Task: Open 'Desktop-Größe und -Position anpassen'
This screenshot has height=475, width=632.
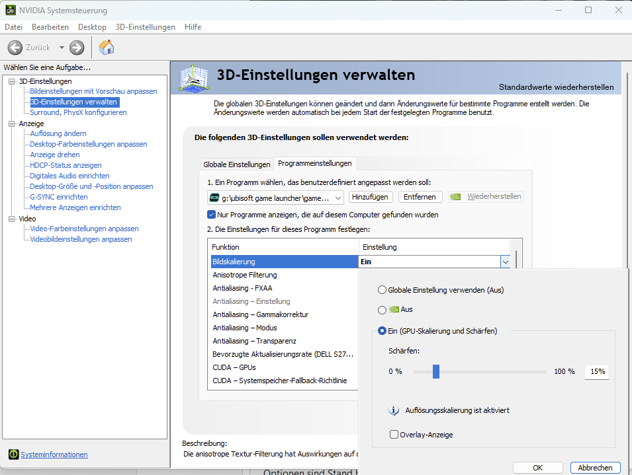Action: click(x=91, y=186)
